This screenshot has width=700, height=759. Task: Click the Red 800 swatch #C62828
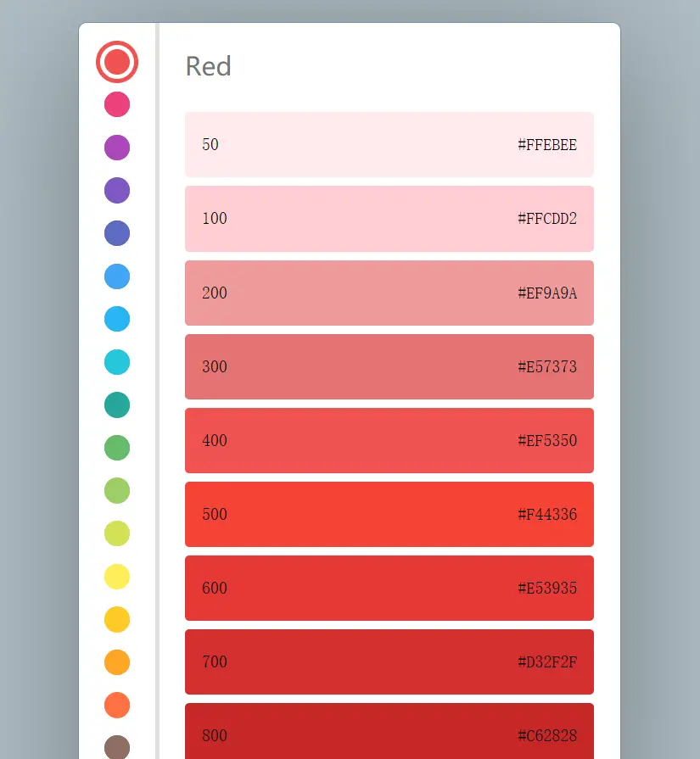tap(389, 734)
